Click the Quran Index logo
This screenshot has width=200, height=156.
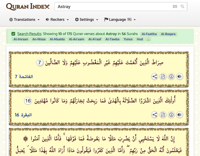click(28, 6)
